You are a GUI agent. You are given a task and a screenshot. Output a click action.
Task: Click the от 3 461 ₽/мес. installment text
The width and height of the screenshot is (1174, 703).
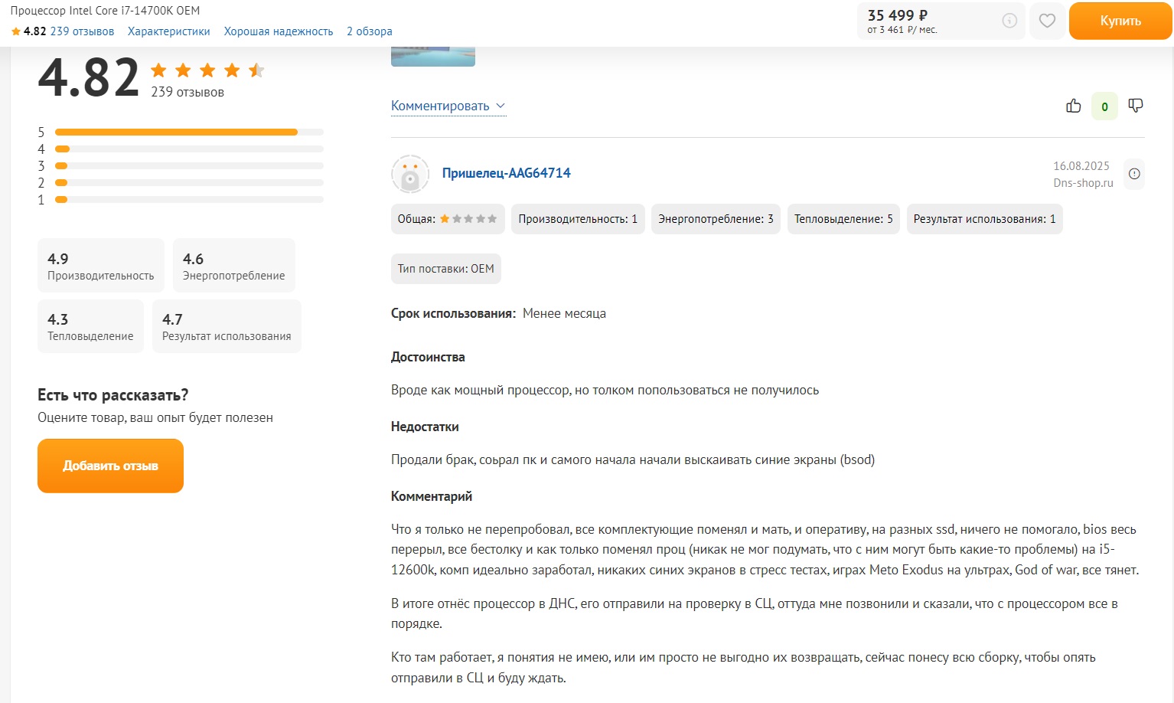pos(902,30)
